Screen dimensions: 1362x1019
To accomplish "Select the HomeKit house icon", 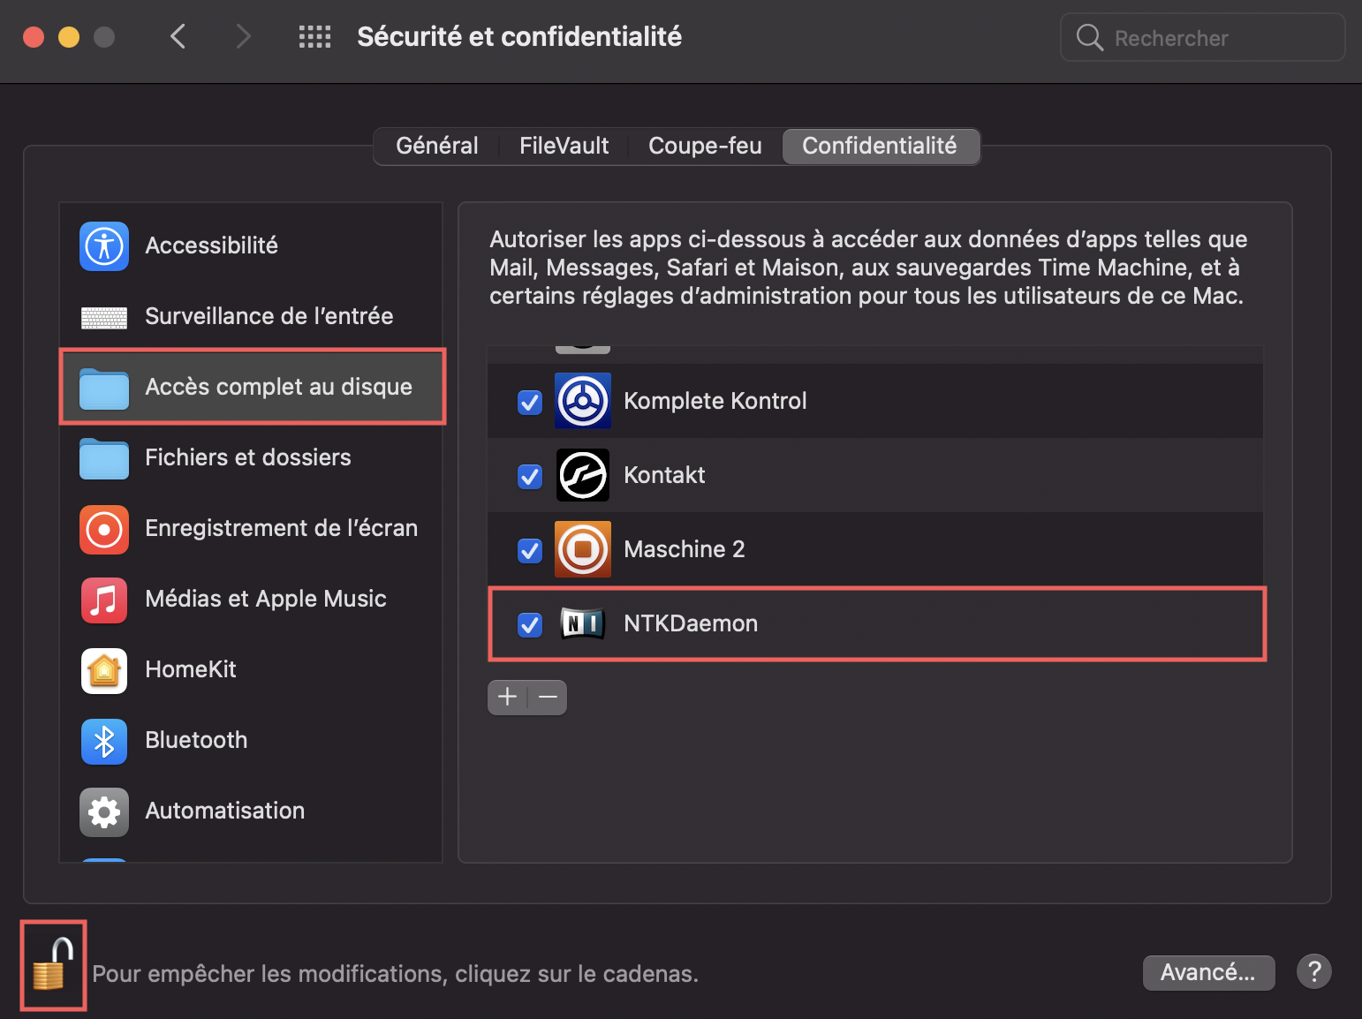I will pos(103,670).
